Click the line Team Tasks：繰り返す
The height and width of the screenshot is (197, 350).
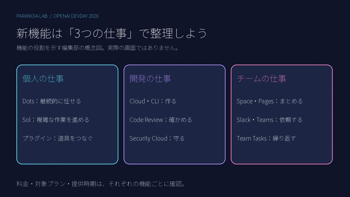tap(266, 138)
